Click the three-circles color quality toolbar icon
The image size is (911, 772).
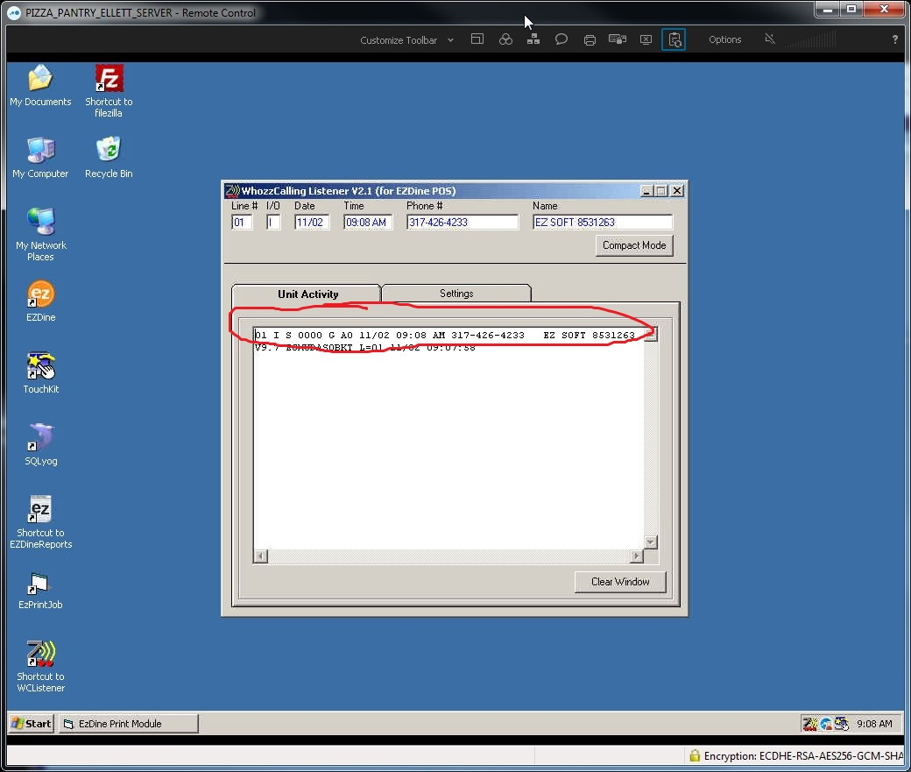pyautogui.click(x=505, y=39)
